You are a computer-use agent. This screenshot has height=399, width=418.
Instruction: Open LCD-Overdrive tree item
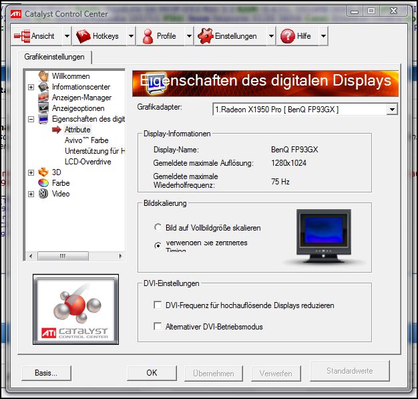(x=87, y=162)
